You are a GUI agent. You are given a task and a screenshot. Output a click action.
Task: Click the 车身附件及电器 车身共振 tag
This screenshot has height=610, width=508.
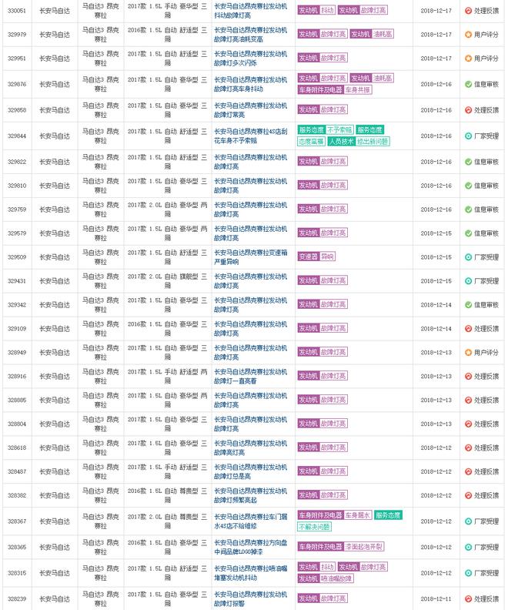[x=335, y=90]
